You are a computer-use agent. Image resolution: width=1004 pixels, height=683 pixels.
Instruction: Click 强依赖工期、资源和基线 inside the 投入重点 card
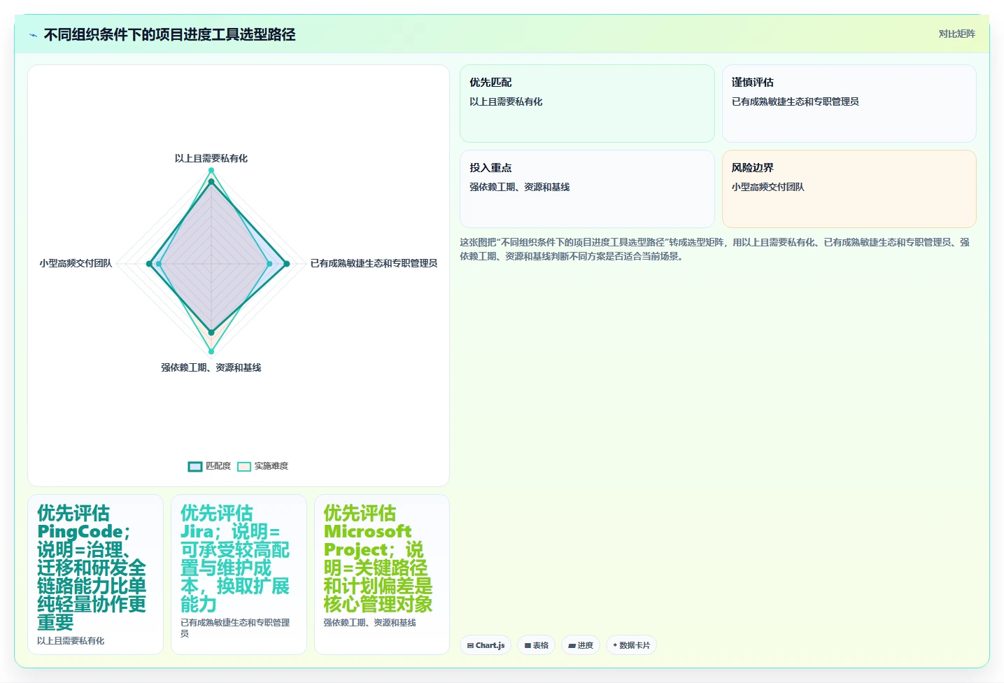click(x=520, y=187)
